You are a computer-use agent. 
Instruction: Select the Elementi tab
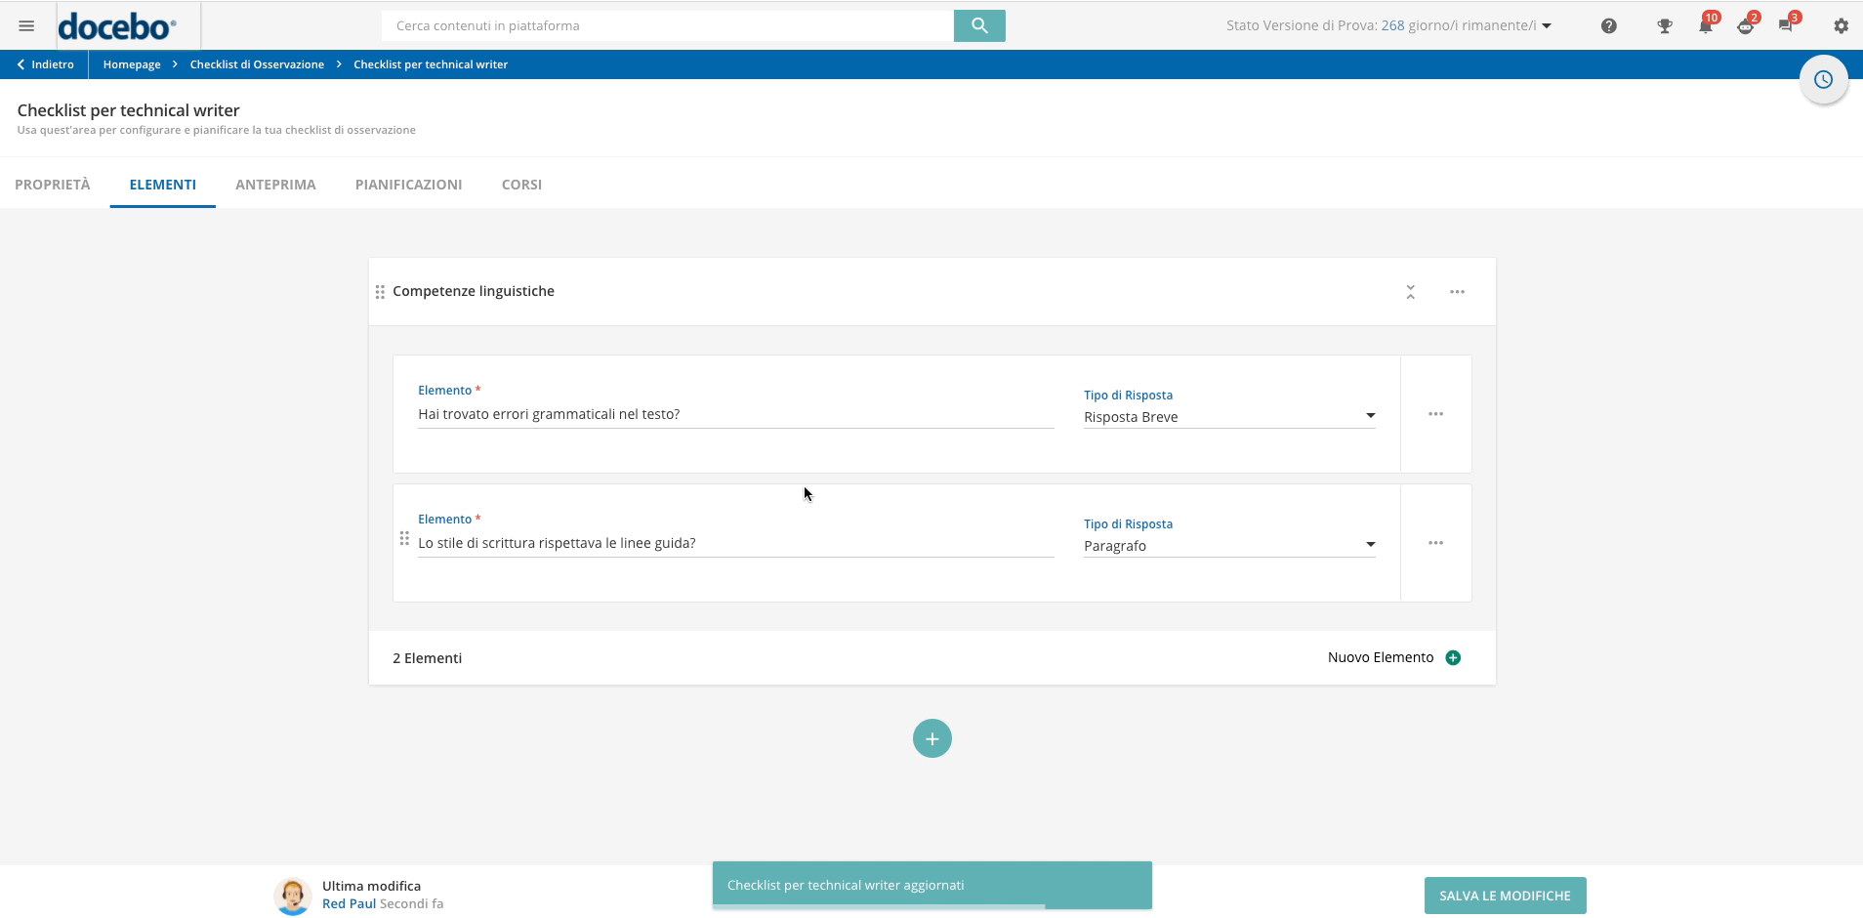pyautogui.click(x=162, y=185)
